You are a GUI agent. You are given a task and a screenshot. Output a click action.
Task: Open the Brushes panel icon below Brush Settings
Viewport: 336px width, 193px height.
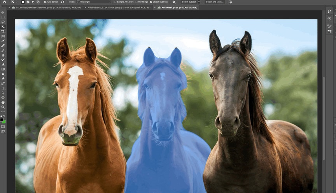(x=329, y=31)
